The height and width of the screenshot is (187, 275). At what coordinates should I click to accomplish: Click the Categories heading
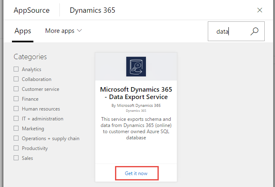click(30, 57)
